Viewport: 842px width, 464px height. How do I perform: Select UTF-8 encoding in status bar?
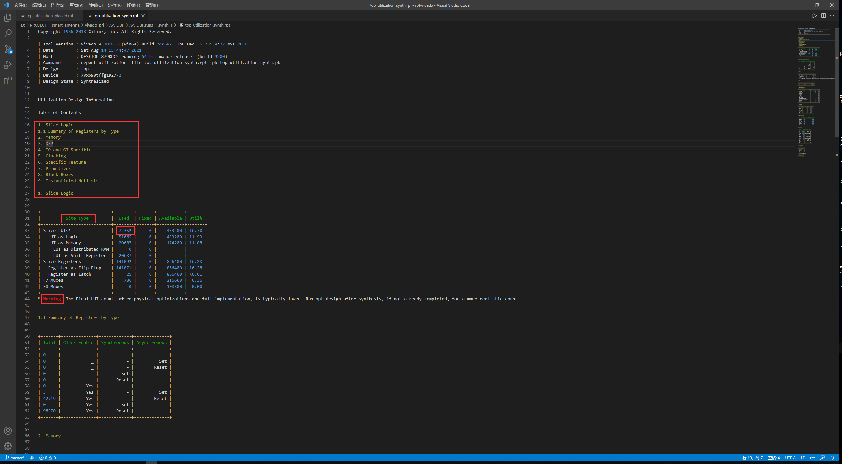click(790, 458)
